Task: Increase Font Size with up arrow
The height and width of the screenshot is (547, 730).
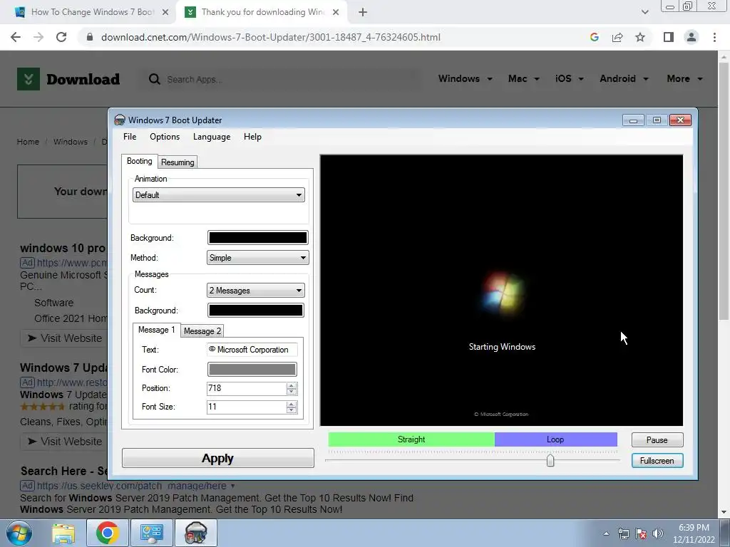Action: click(x=292, y=405)
